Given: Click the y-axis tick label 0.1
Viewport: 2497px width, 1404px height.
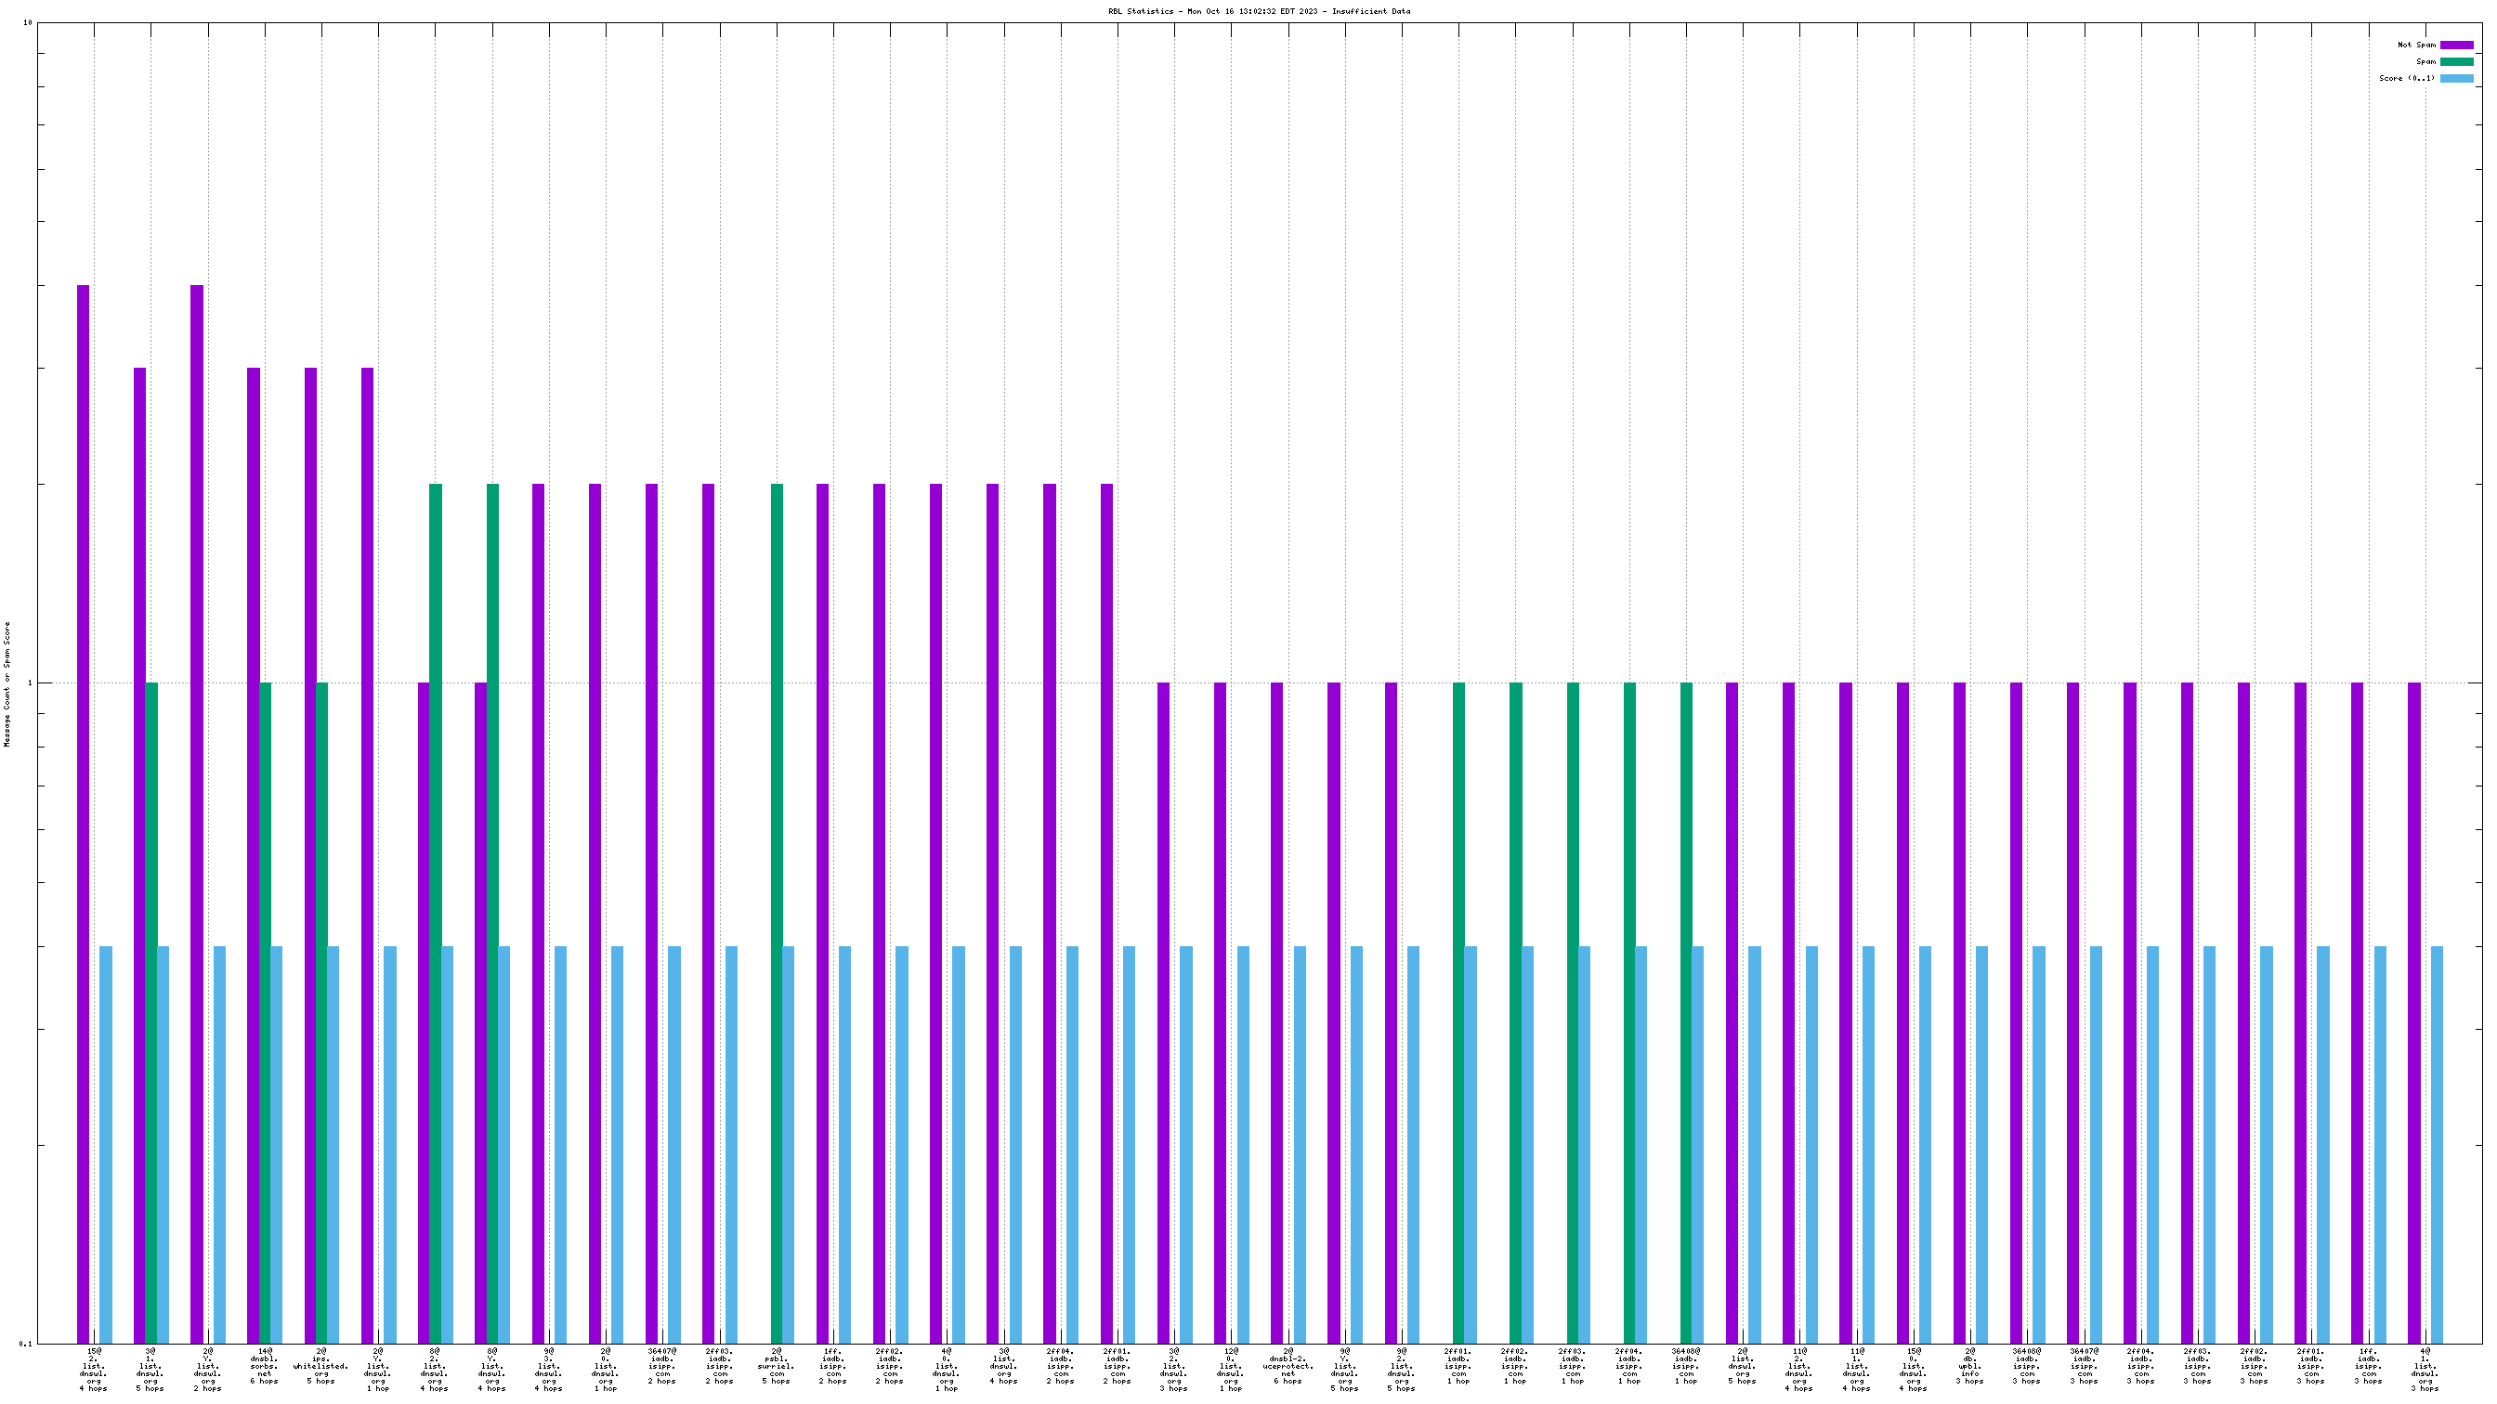Looking at the screenshot, I should [25, 1344].
